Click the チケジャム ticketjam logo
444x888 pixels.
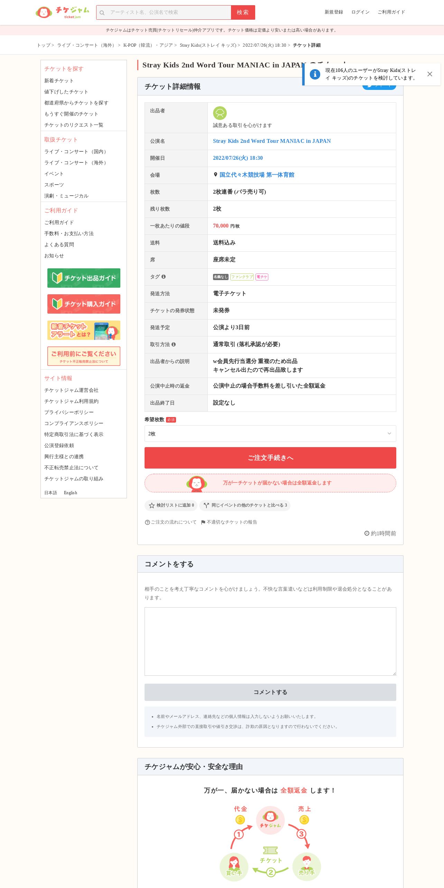click(x=62, y=12)
